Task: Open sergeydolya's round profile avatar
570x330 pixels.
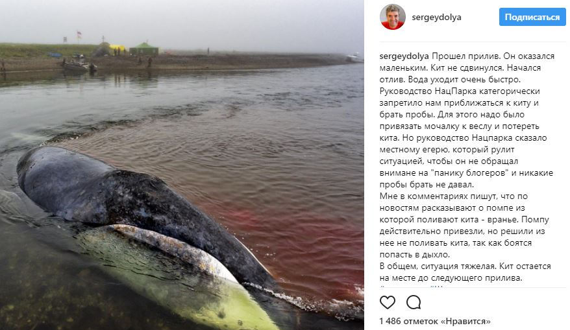Action: pos(392,17)
